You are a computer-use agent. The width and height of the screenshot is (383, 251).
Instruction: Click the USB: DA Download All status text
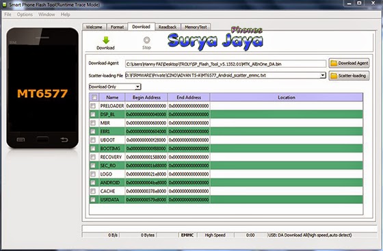tap(310, 235)
